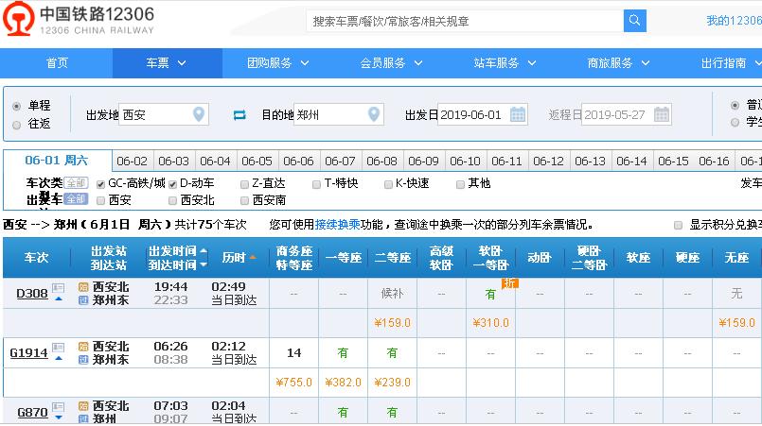Viewport: 762px width, 426px height.
Task: Select the 单程 one-way radio button
Action: [x=16, y=106]
